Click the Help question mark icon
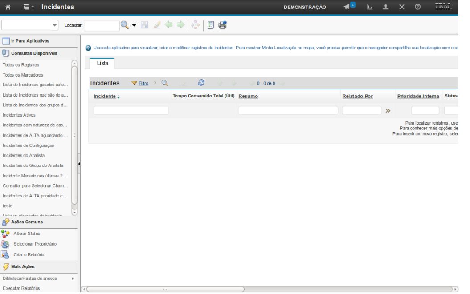This screenshot has height=294, width=470. click(417, 7)
